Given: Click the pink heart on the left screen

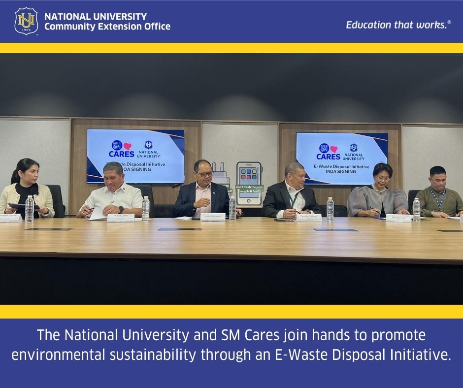Looking at the screenshot, I should 128,146.
